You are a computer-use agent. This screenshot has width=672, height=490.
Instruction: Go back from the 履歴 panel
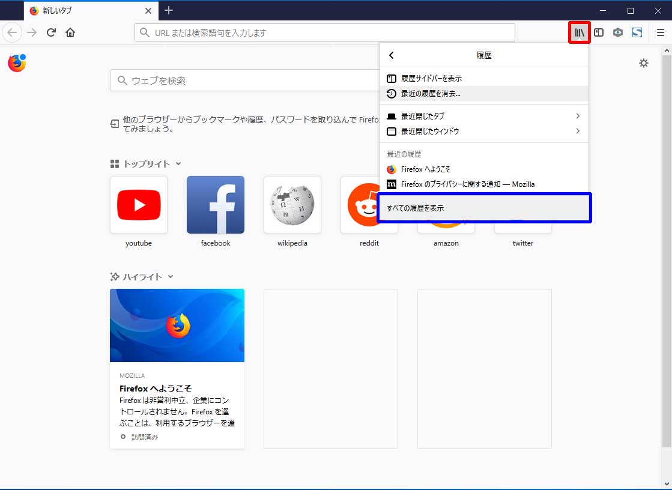coord(392,55)
